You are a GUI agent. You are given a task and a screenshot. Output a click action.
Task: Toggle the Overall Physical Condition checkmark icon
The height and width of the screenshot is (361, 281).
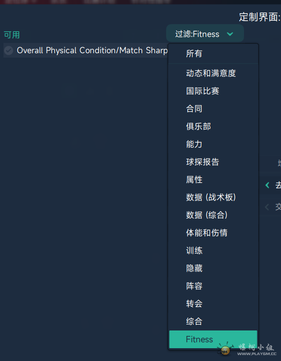(x=9, y=50)
